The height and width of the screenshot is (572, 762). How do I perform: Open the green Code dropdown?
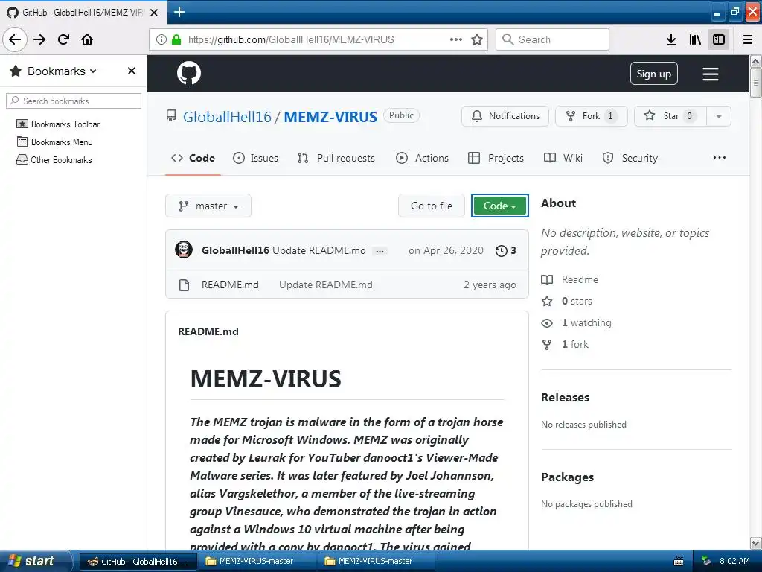coord(499,206)
